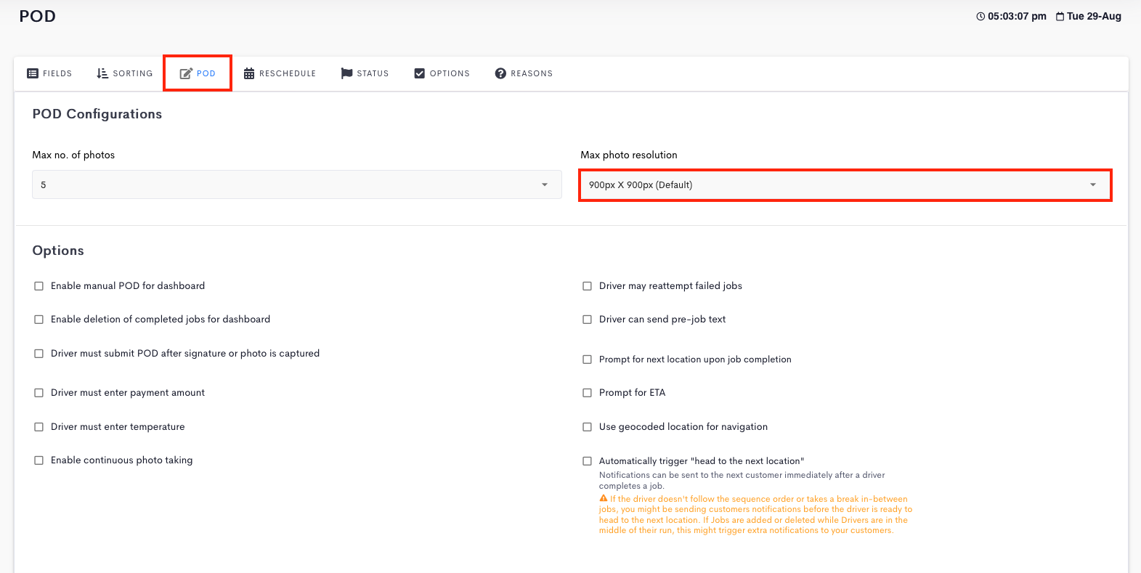Screen dimensions: 1141x573
Task: Tick Enable deletion of completed jobs checkbox
Action: (39, 320)
